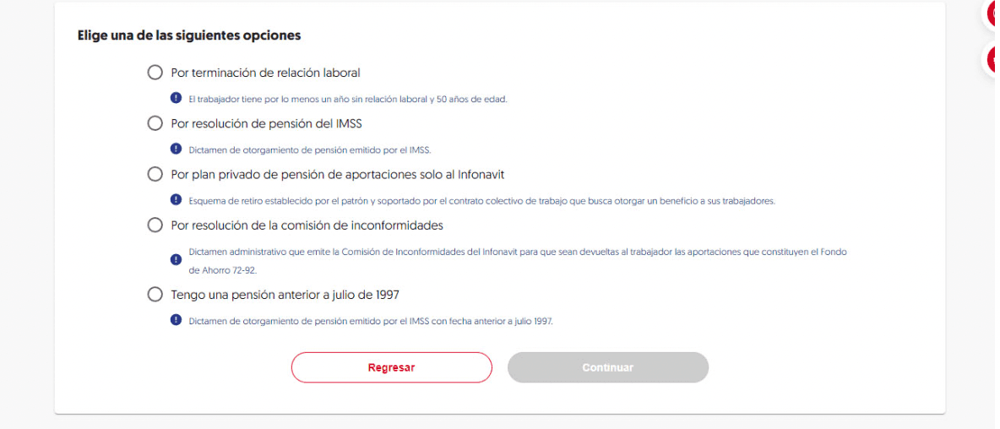Click 'Por terminación de relación laboral' label text
Viewport: 1000px width, 429px height.
point(266,73)
